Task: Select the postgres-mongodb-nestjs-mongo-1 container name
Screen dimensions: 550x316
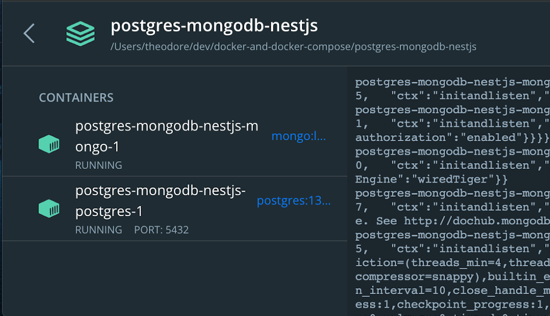Action: [167, 136]
